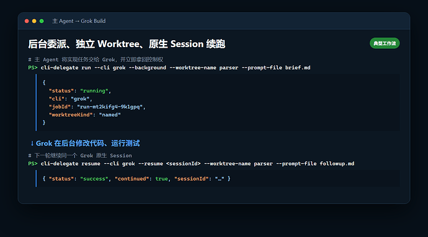The height and width of the screenshot is (237, 428).
Task: Click the yellow minimize dot
Action: (34, 21)
